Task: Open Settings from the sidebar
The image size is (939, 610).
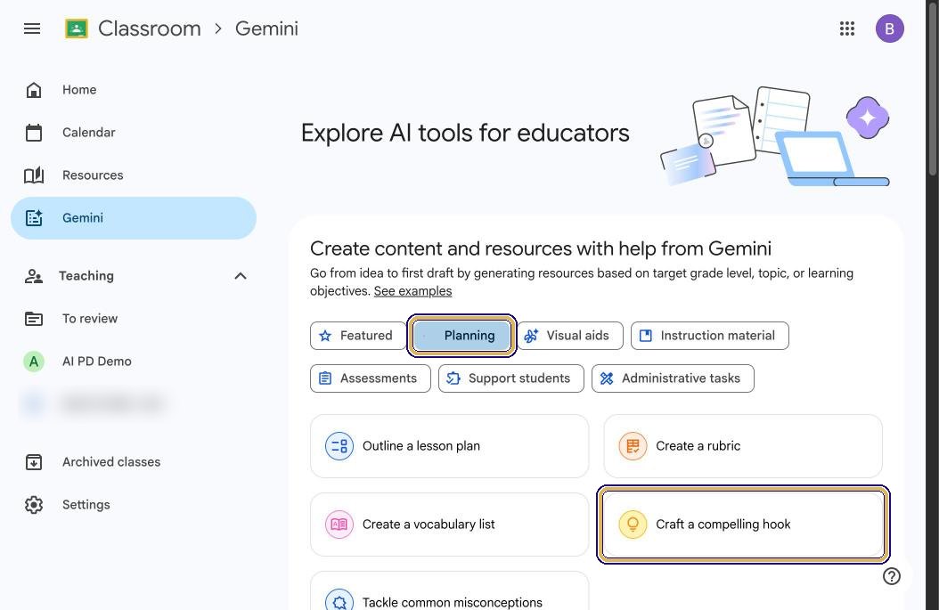Action: tap(134, 505)
